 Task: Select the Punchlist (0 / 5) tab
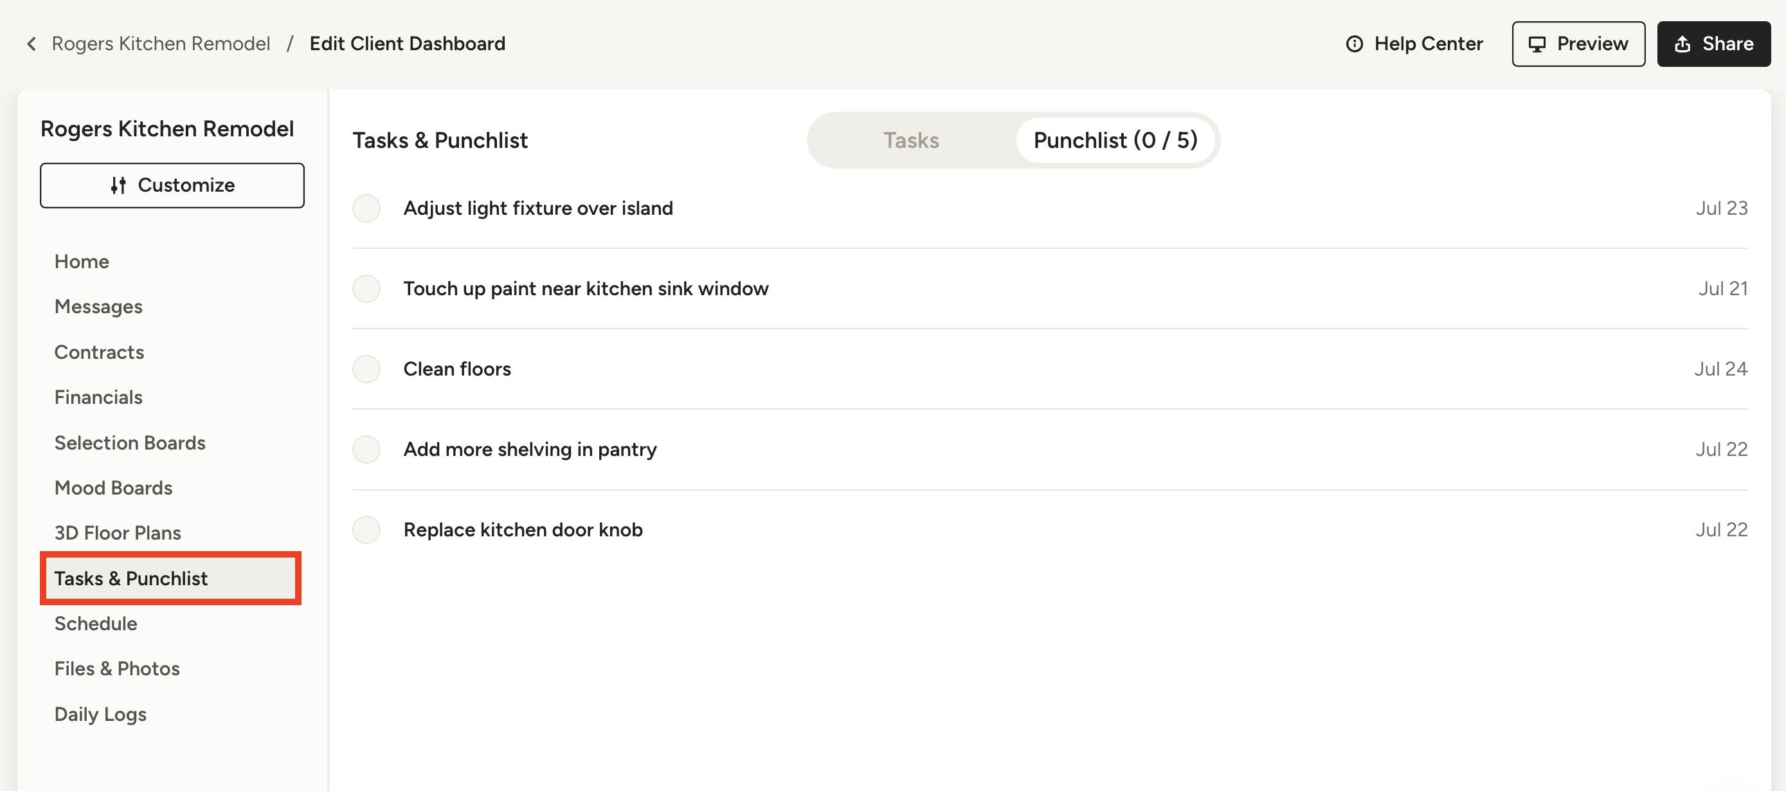(x=1115, y=140)
